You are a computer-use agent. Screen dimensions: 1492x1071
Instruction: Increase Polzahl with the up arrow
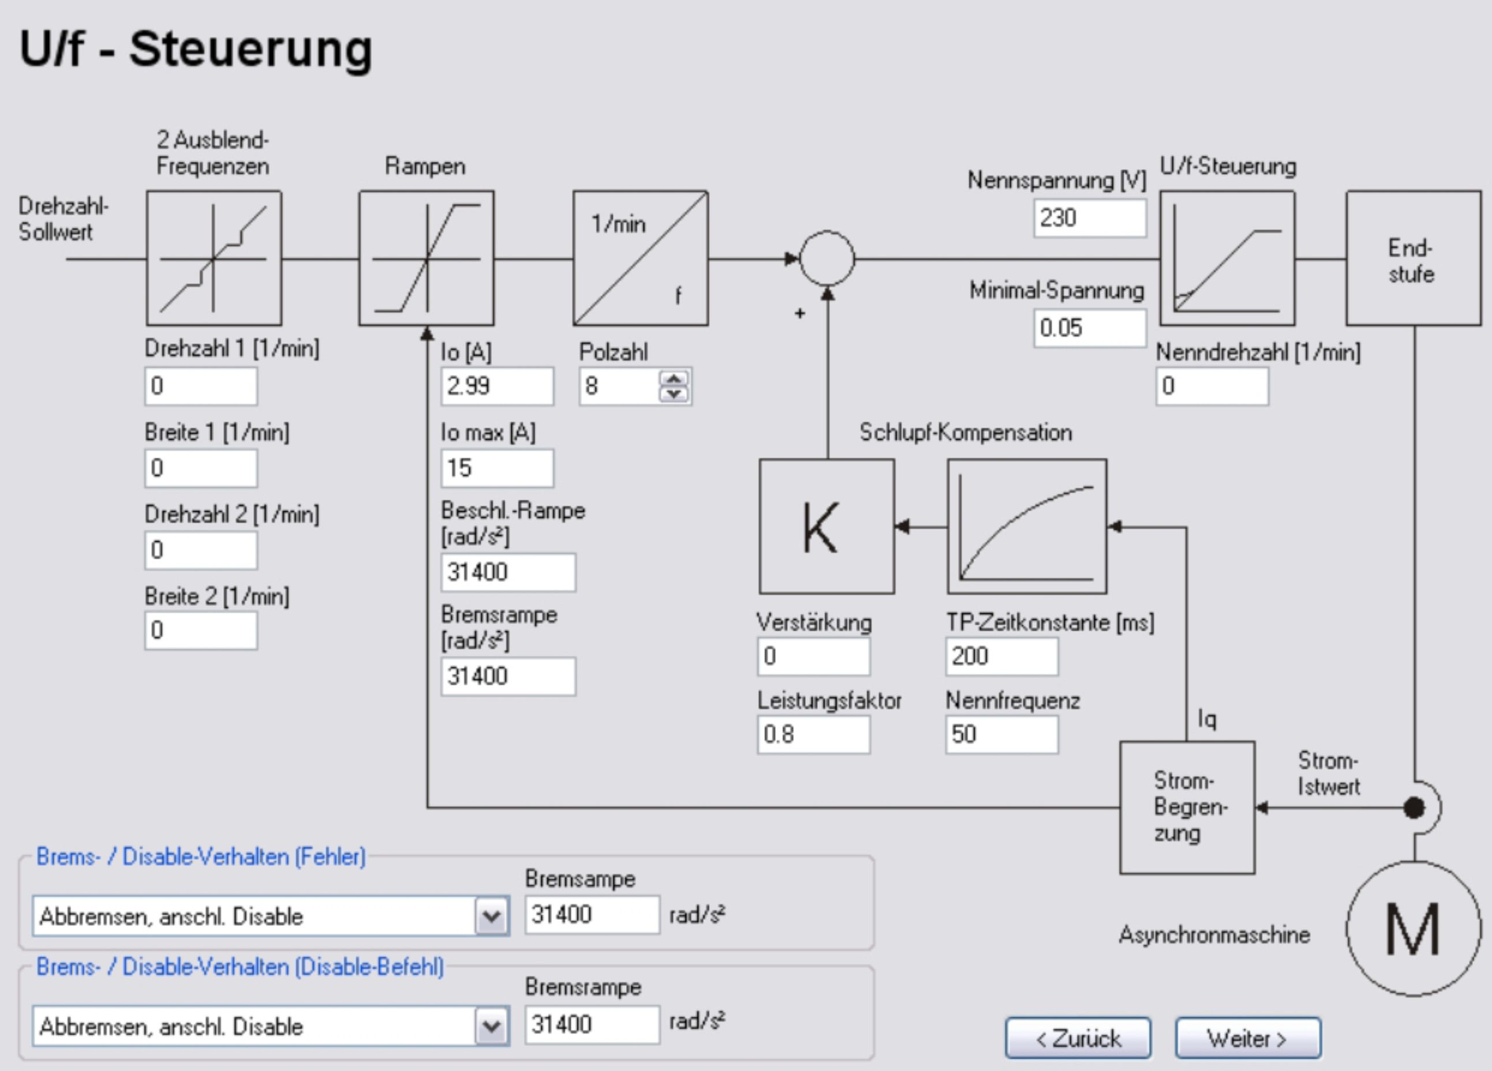(x=673, y=380)
